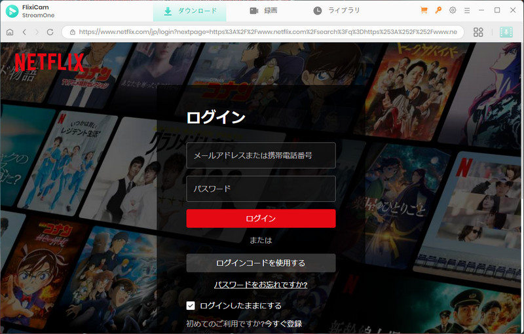524x334 pixels.
Task: Focus the パスワード input field
Action: (x=261, y=189)
